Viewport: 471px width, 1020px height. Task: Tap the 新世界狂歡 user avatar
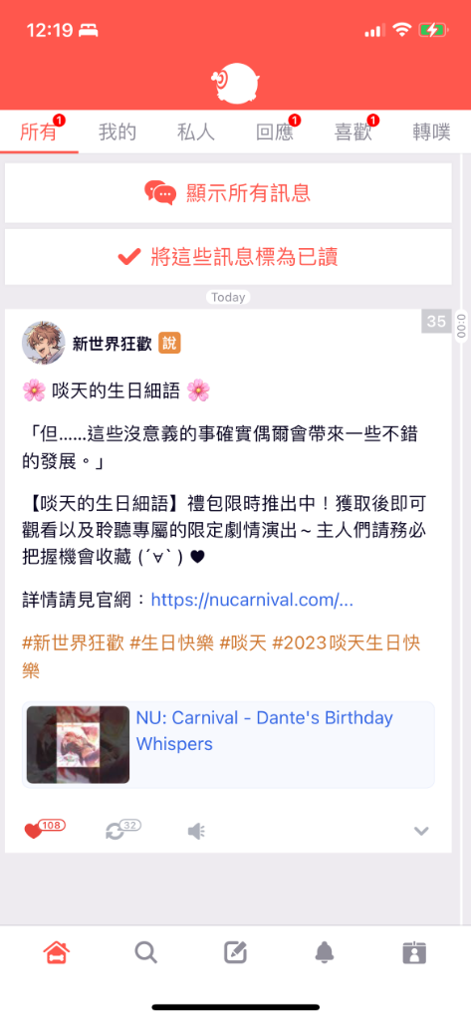pos(43,343)
